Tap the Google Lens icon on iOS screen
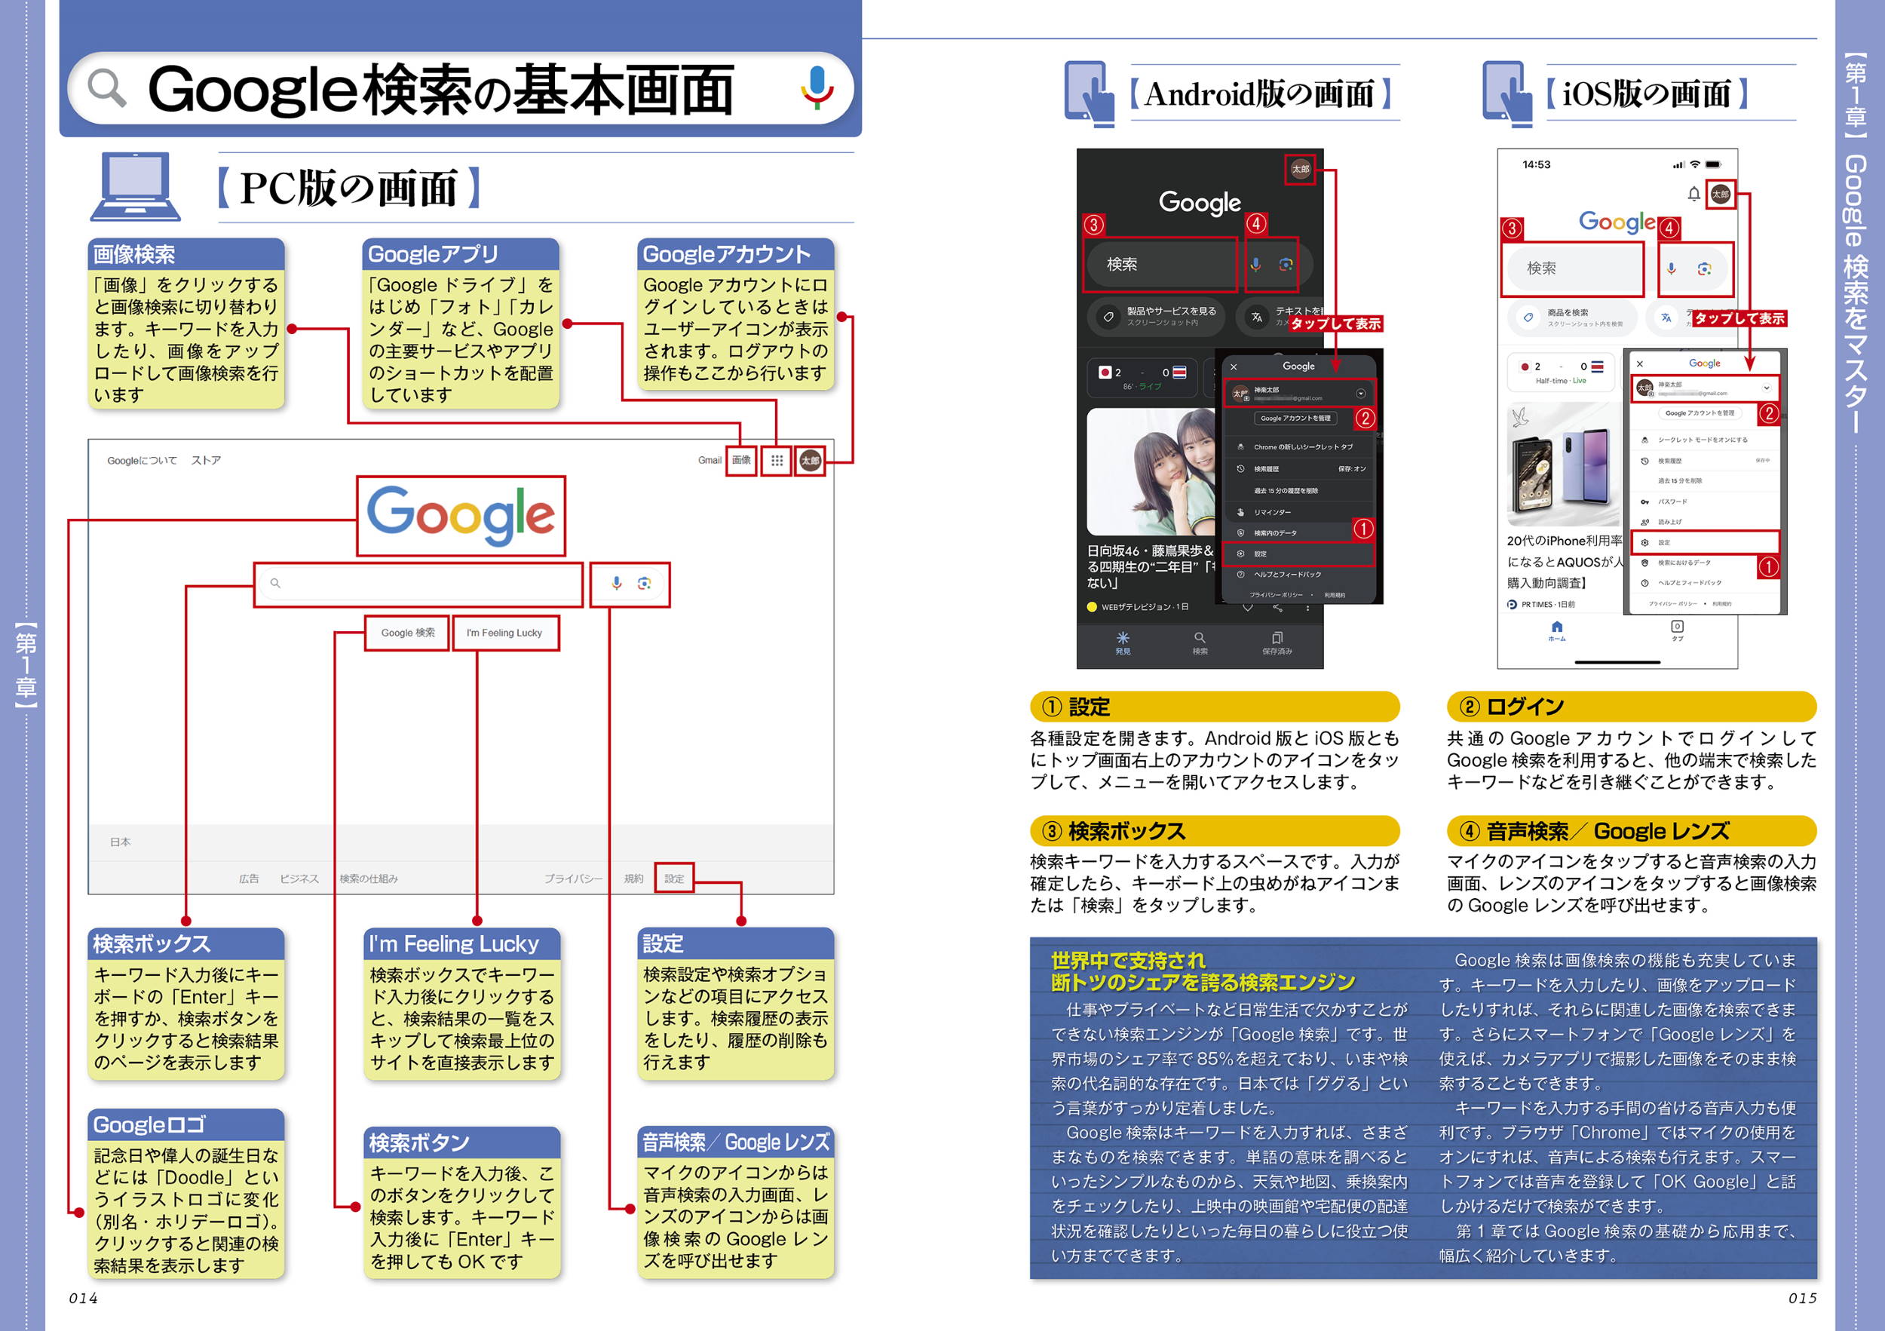 1704,268
